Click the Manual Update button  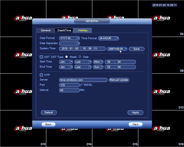(119, 80)
